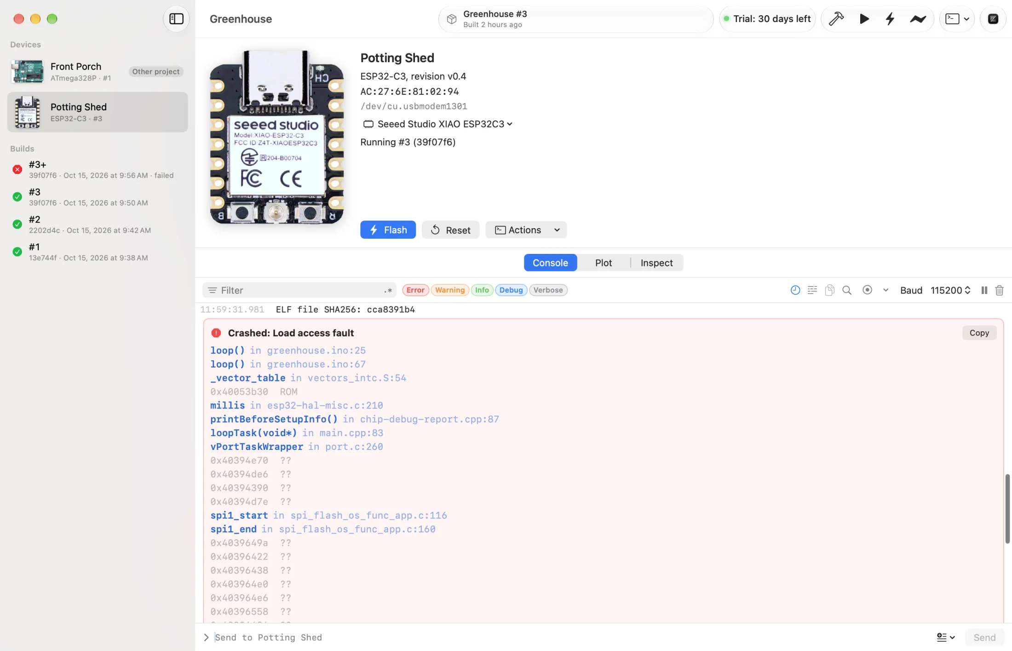Click the console vertical scrollbar
The width and height of the screenshot is (1012, 651).
[x=1007, y=508]
